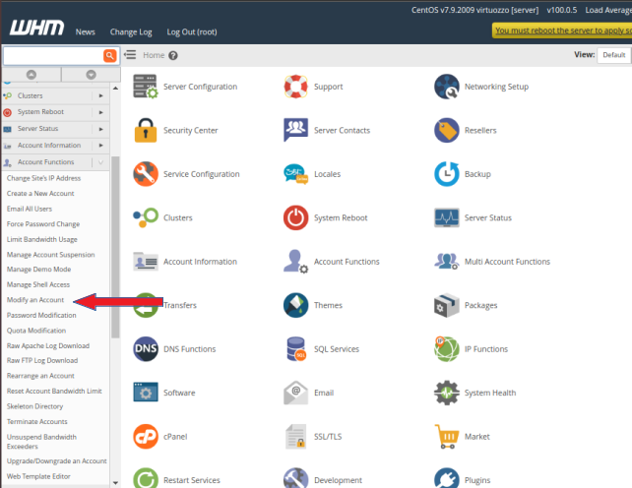Open the Server Status monitor icon
Viewport: 632px width, 488px height.
click(447, 217)
